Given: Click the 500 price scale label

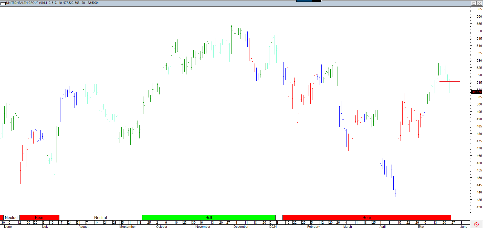Looking at the screenshot, I should pyautogui.click(x=479, y=104).
